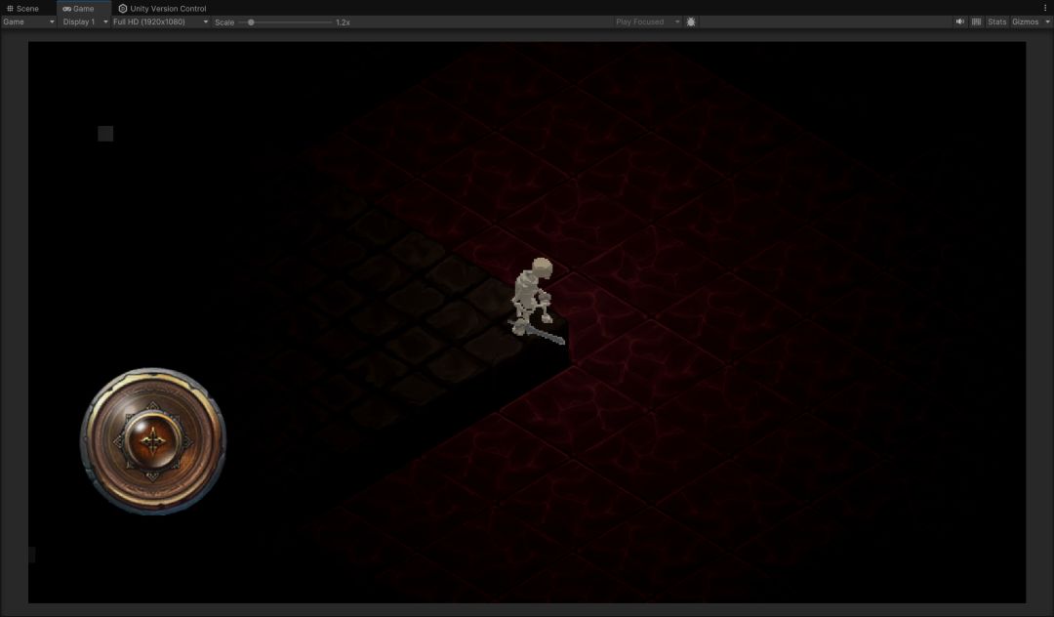Click the skeleton character in the game view
1054x617 pixels.
[535, 301]
